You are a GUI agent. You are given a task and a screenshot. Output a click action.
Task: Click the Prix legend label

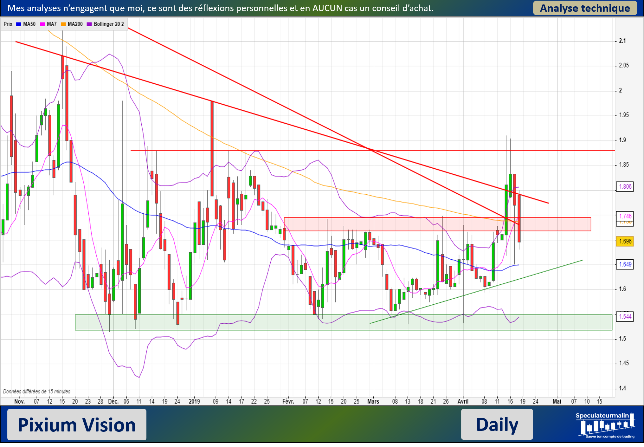tap(8, 24)
